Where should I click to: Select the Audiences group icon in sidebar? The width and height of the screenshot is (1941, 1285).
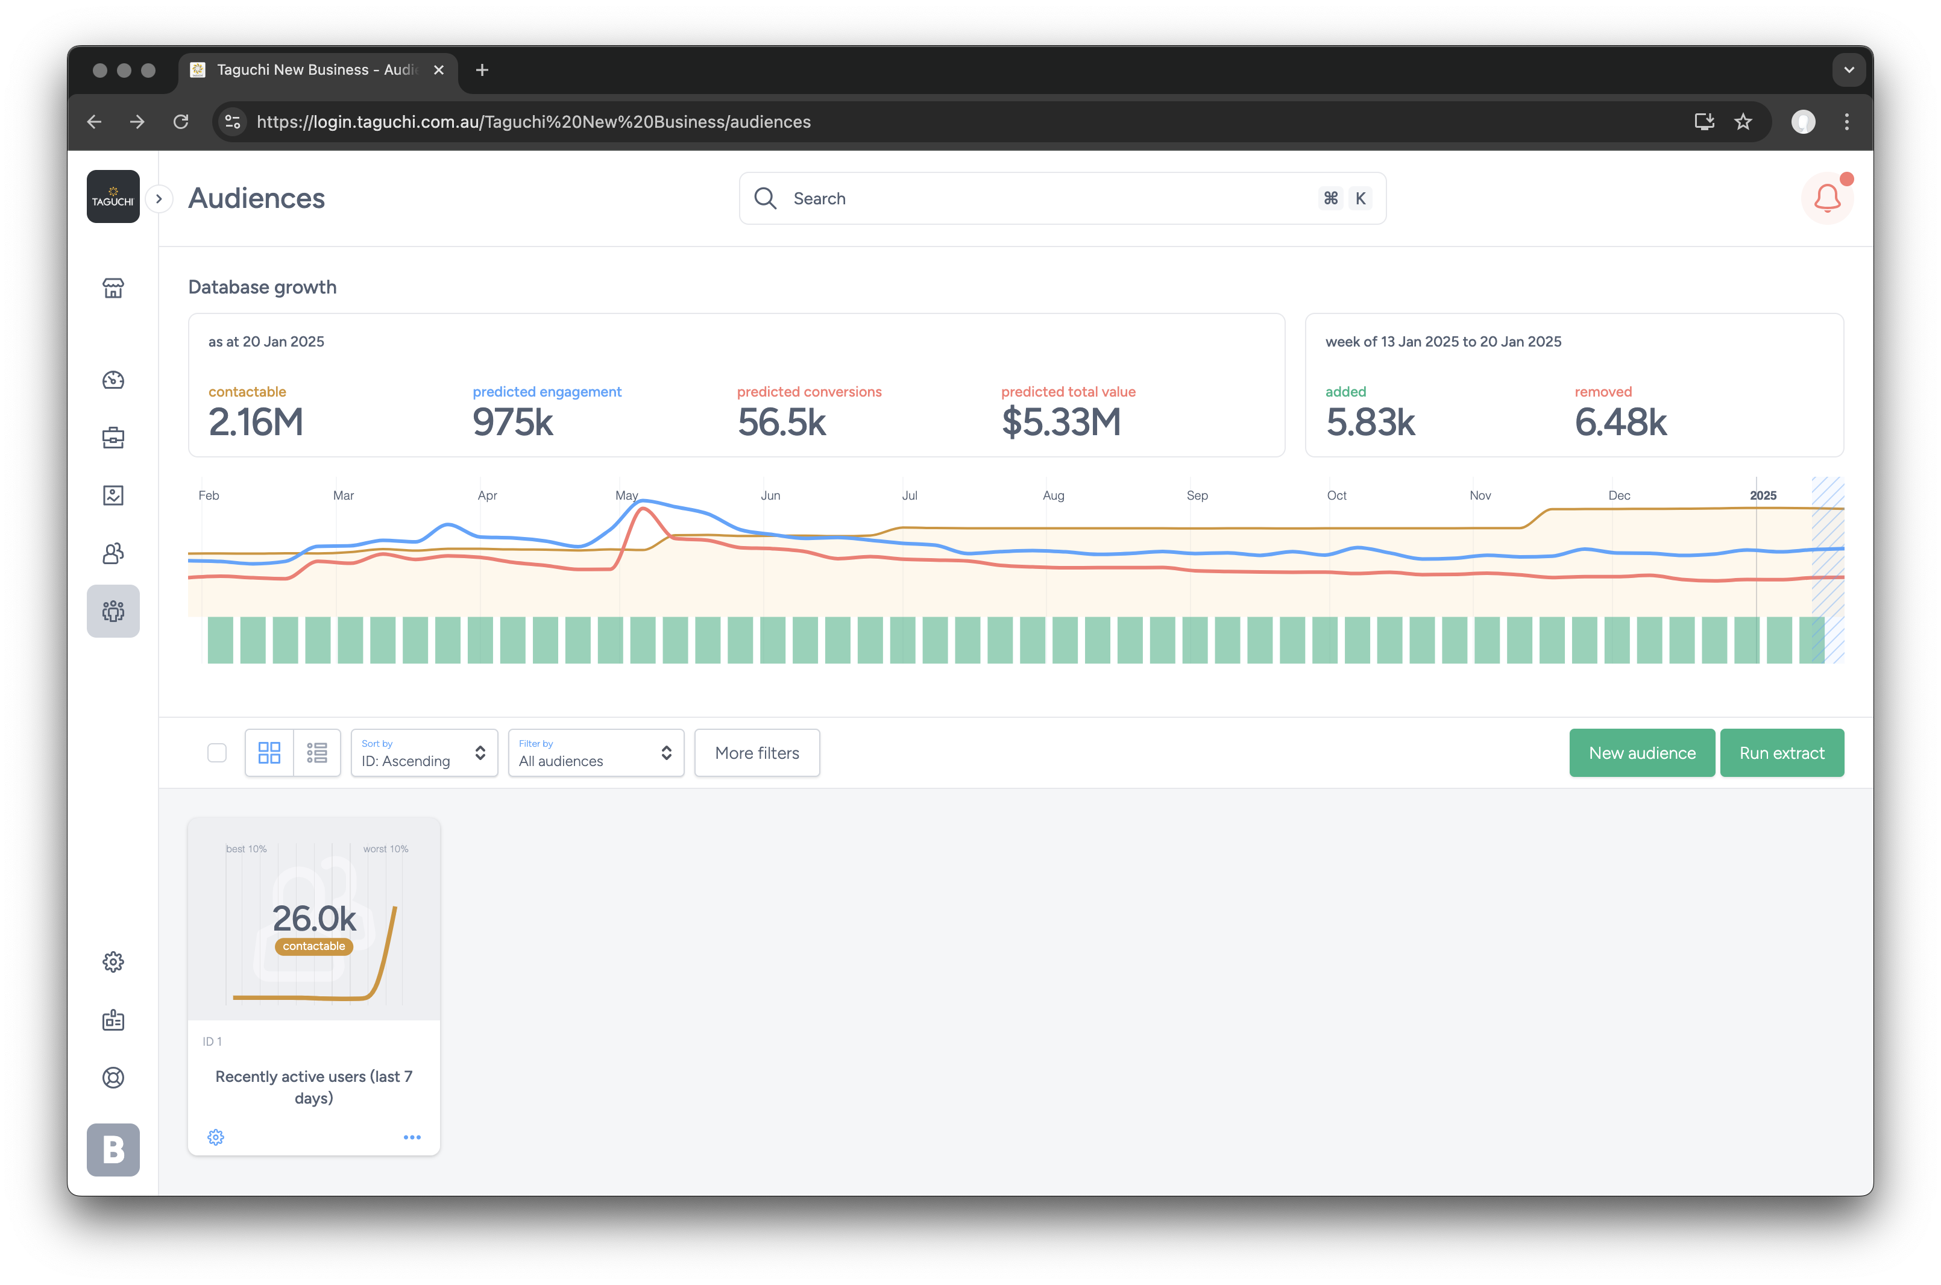coord(113,611)
